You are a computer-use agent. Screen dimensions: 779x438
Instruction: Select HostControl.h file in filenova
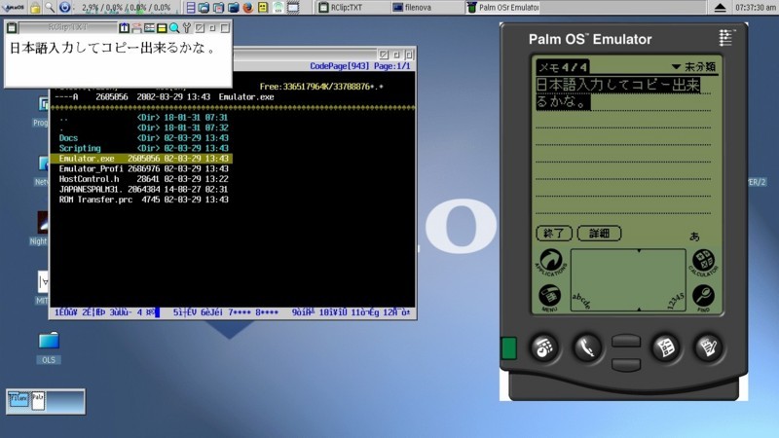(x=143, y=179)
